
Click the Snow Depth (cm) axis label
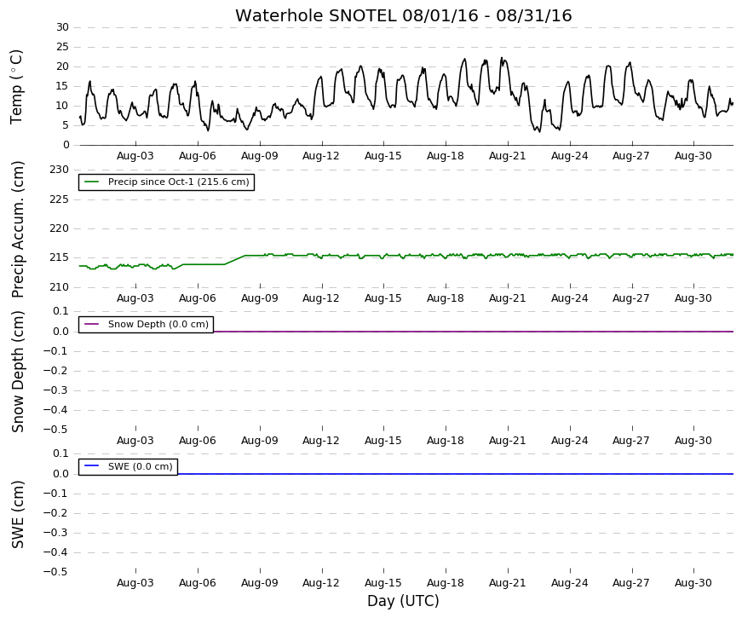18,372
